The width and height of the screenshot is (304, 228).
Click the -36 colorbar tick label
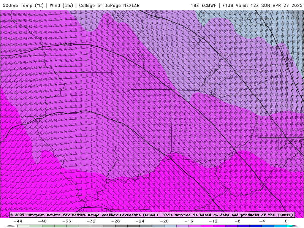click(66, 221)
